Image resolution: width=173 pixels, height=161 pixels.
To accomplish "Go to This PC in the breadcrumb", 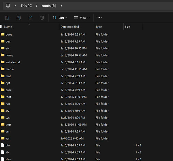I will 26,6.
